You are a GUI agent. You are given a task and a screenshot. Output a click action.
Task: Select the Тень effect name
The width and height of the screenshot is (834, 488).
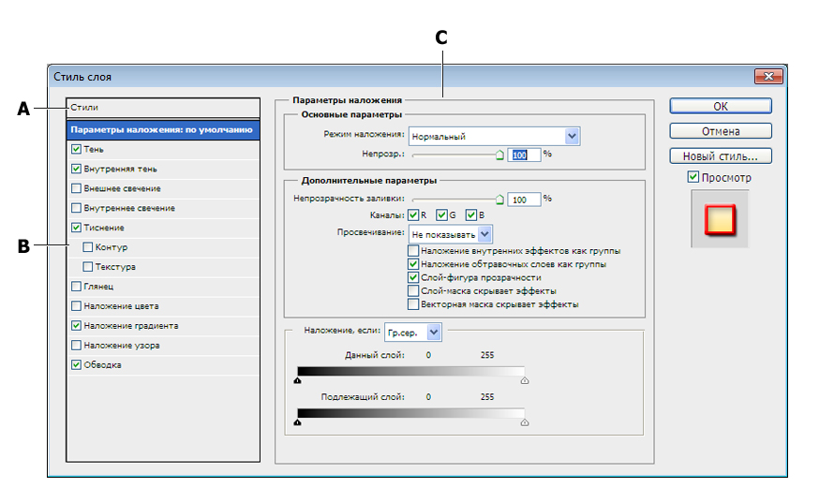click(x=94, y=149)
